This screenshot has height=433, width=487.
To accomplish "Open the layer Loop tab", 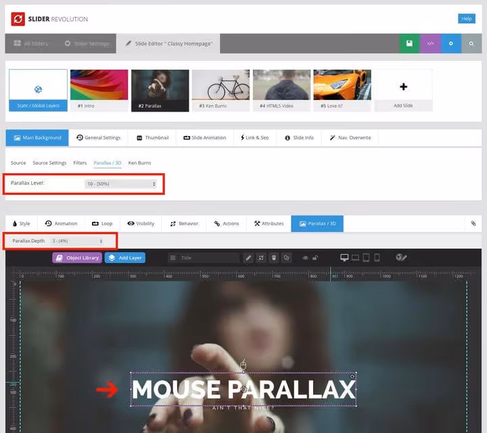I will pos(102,224).
